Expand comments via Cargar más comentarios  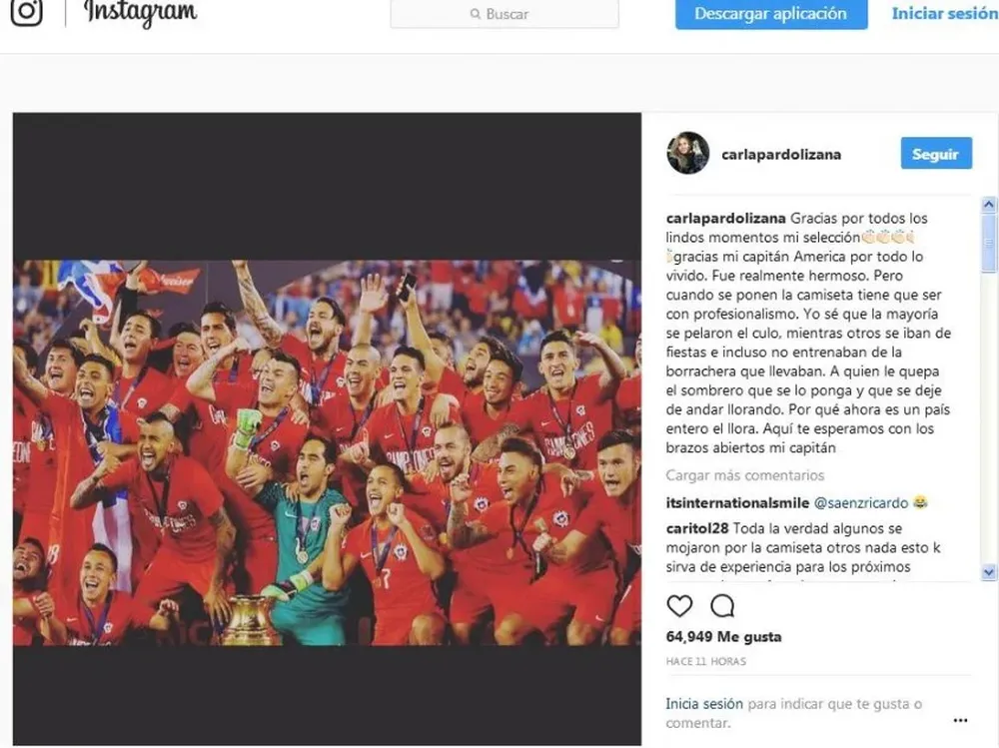745,475
